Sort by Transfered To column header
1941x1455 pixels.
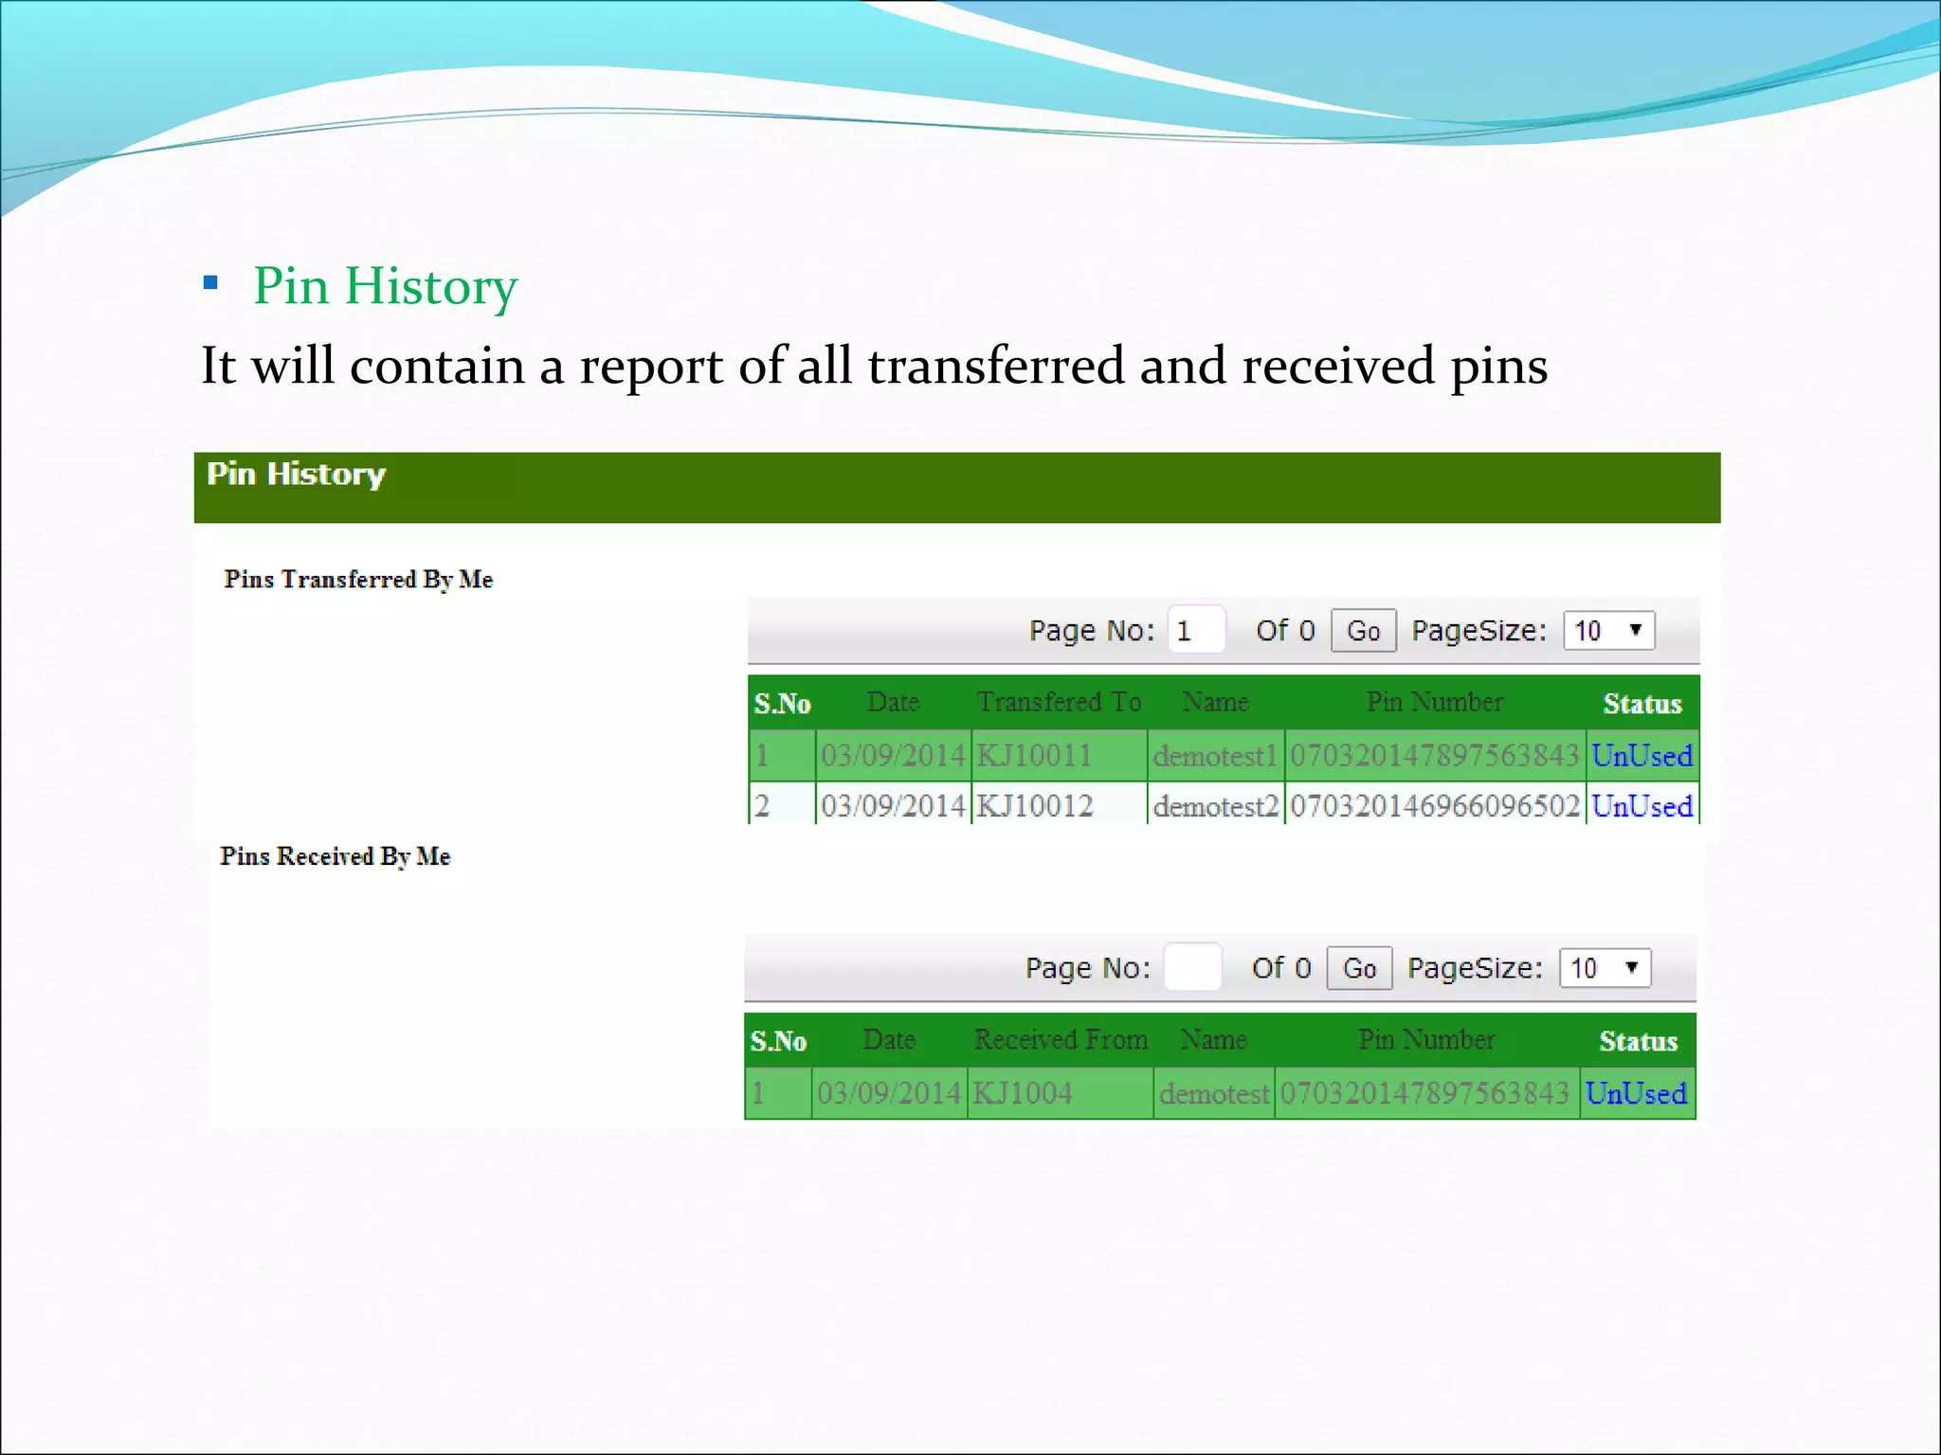coord(1059,702)
